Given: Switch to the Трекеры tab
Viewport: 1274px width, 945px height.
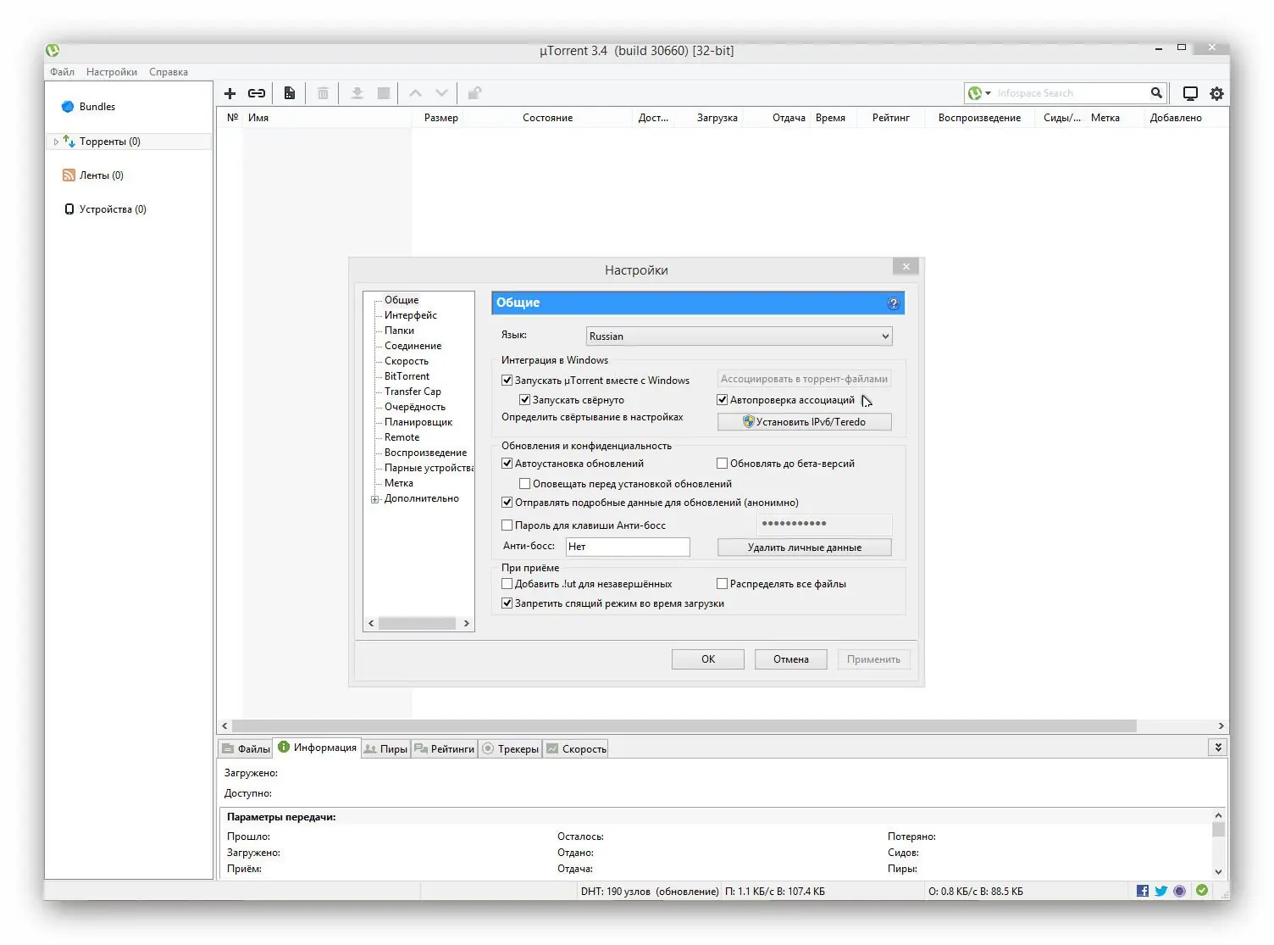Looking at the screenshot, I should [x=511, y=749].
